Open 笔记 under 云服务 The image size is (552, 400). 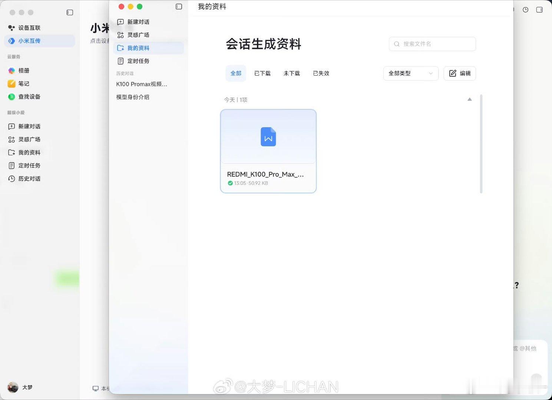click(x=40, y=84)
